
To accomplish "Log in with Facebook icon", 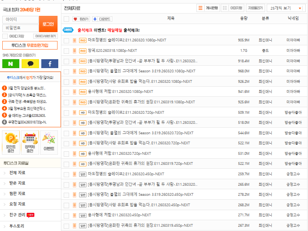I will tap(50, 63).
